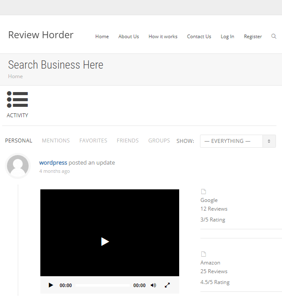This screenshot has width=282, height=304.
Task: Click the small play button in video controls
Action: 51,285
